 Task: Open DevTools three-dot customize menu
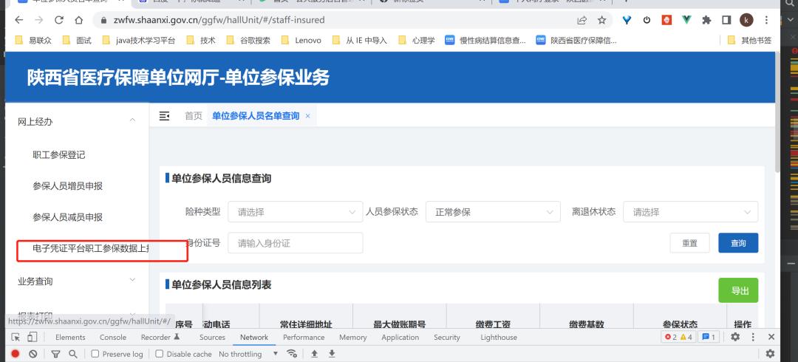753,337
